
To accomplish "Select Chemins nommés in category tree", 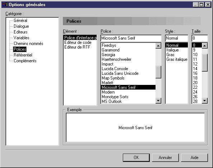I will coord(28,44).
